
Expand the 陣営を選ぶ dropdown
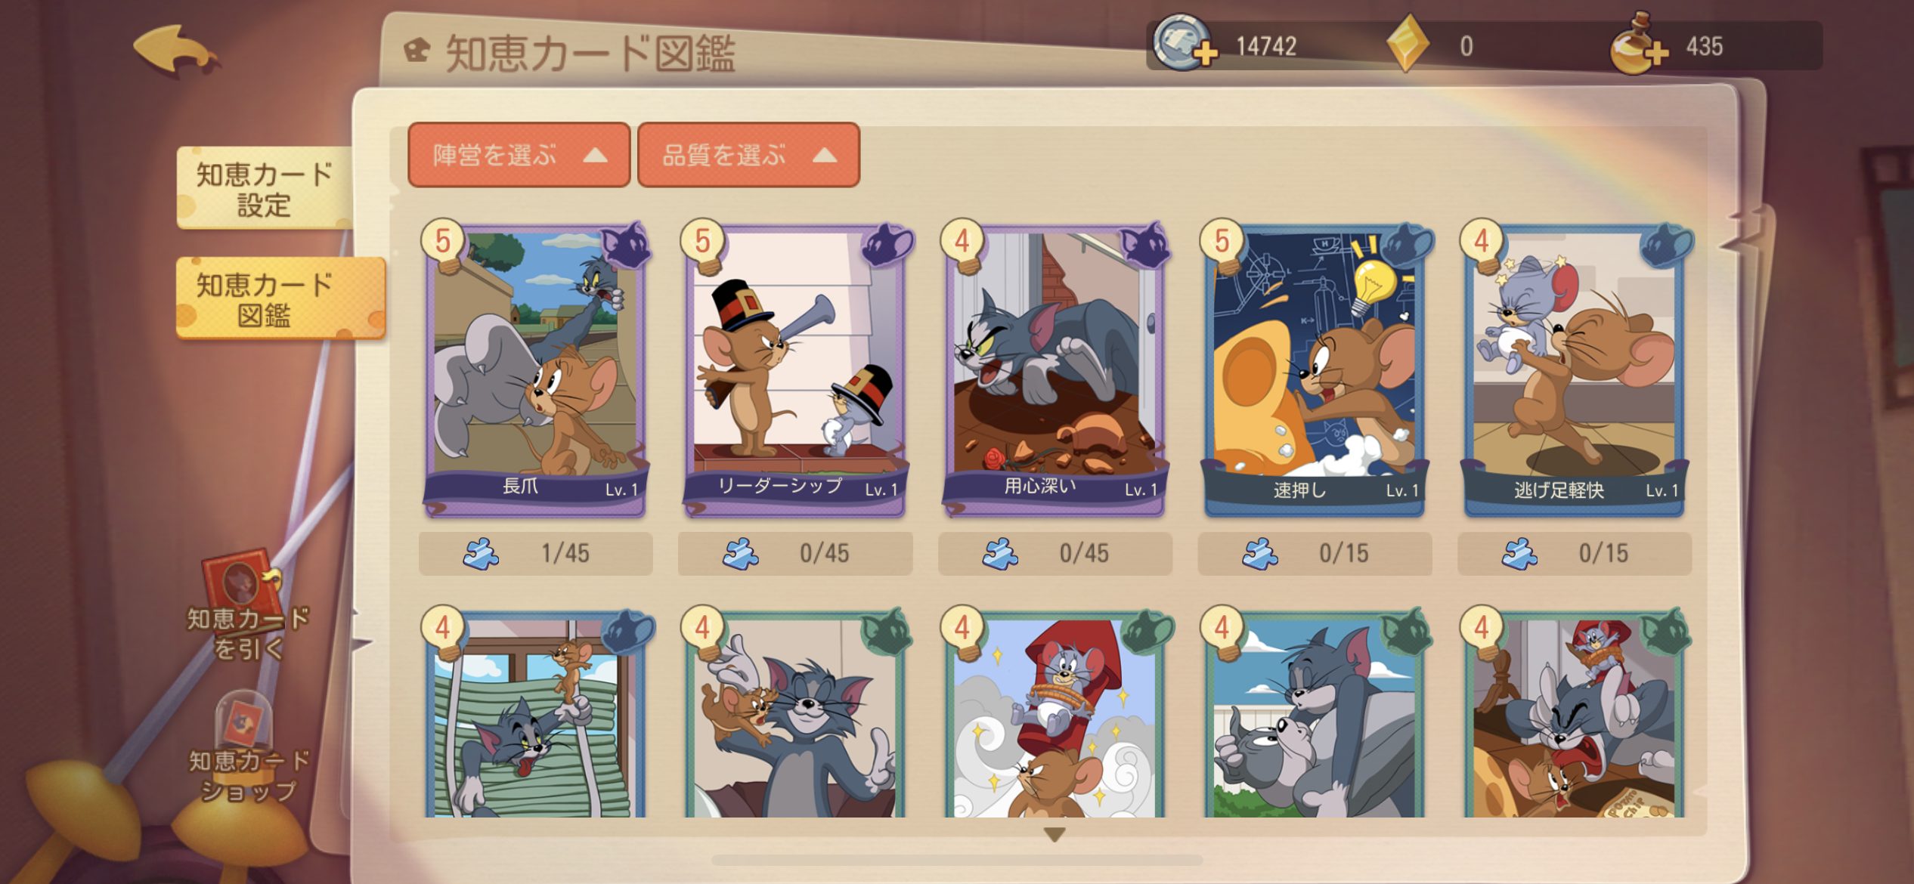pos(519,155)
